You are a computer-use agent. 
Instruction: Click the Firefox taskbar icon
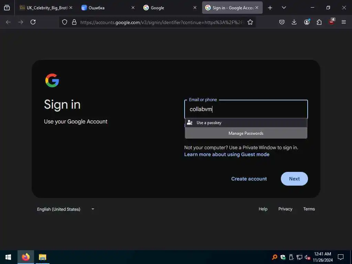click(26, 257)
